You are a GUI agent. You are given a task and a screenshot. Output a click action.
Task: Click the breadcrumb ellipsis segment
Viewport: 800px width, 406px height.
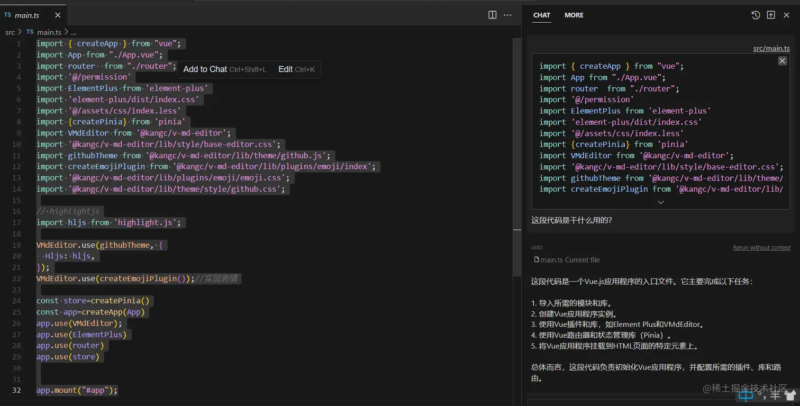click(x=74, y=32)
